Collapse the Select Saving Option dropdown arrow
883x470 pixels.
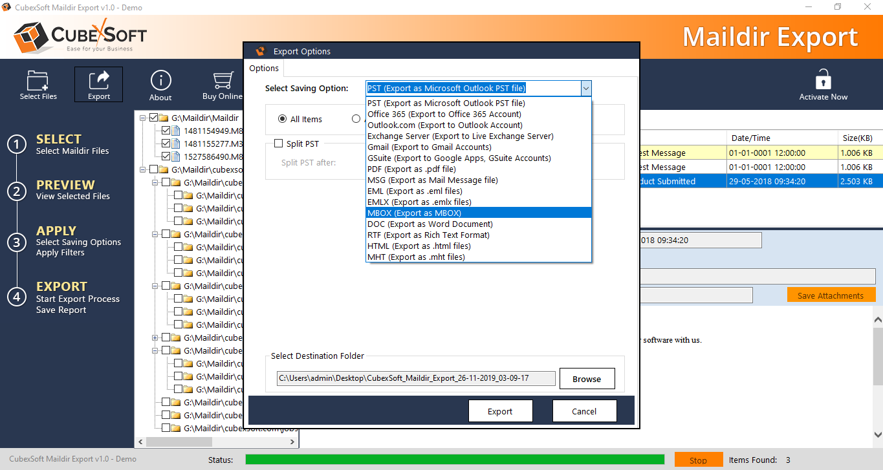pos(585,88)
